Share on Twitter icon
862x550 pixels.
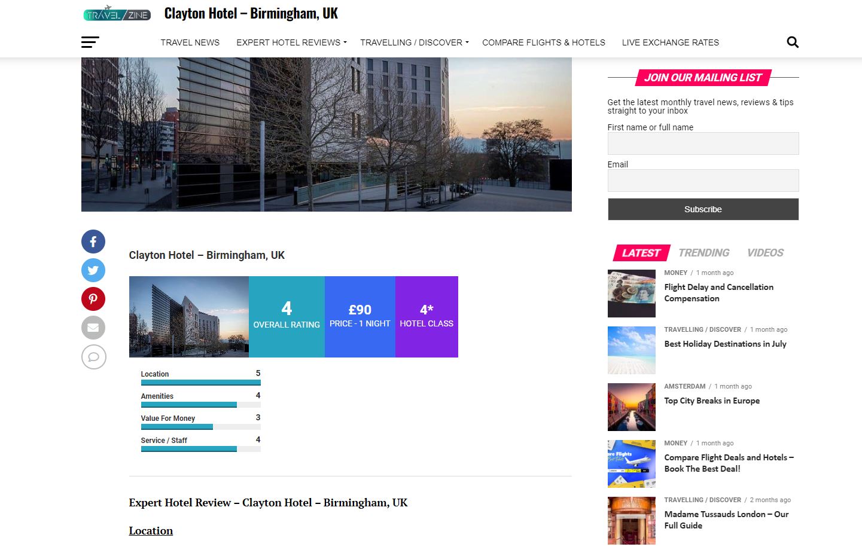tap(93, 270)
